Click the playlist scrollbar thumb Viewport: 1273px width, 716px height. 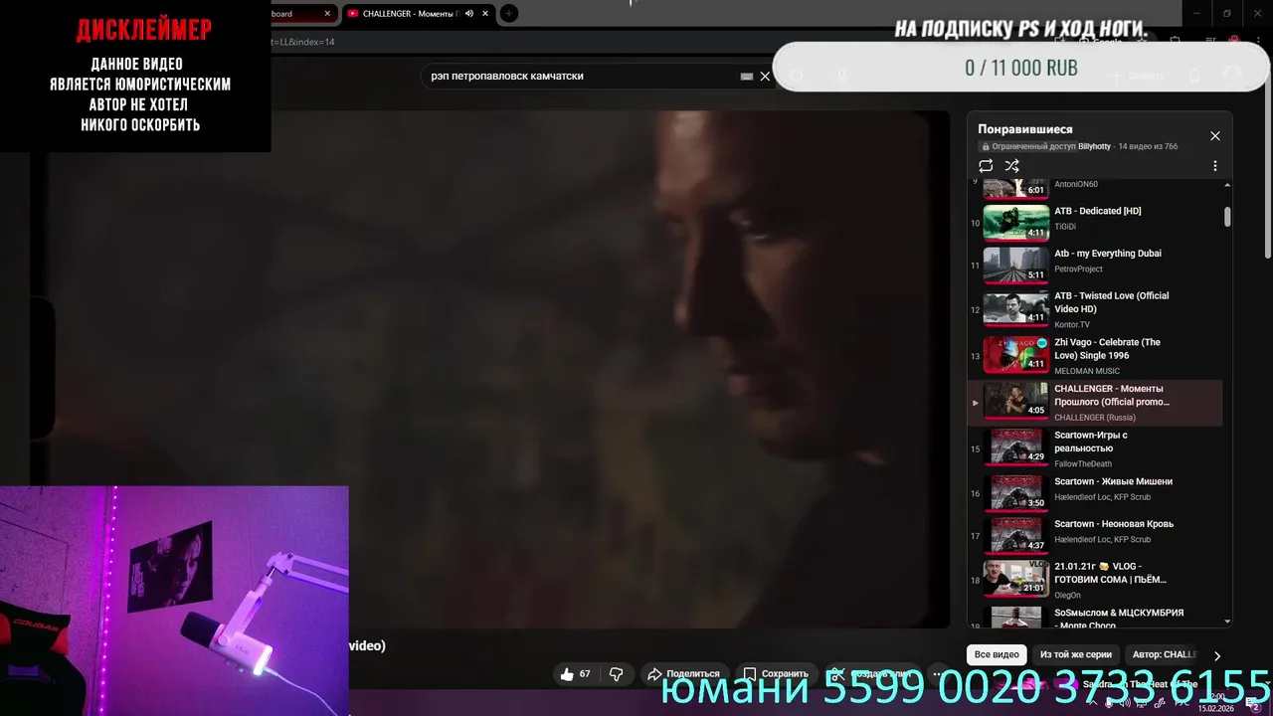click(x=1227, y=217)
